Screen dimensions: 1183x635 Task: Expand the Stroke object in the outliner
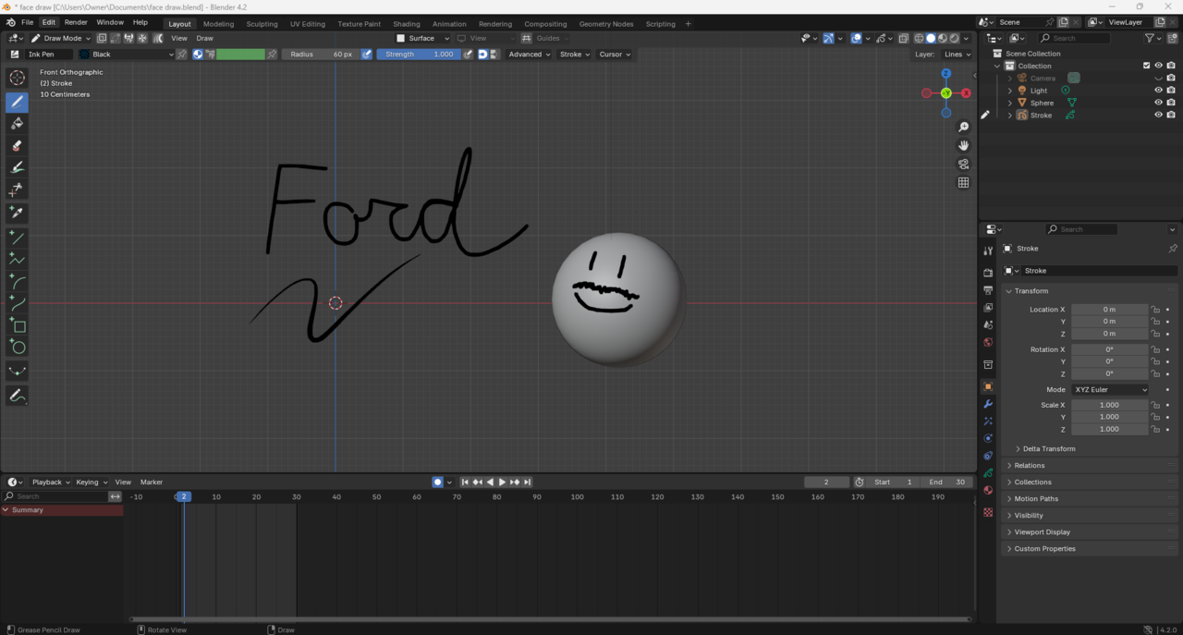point(1010,115)
